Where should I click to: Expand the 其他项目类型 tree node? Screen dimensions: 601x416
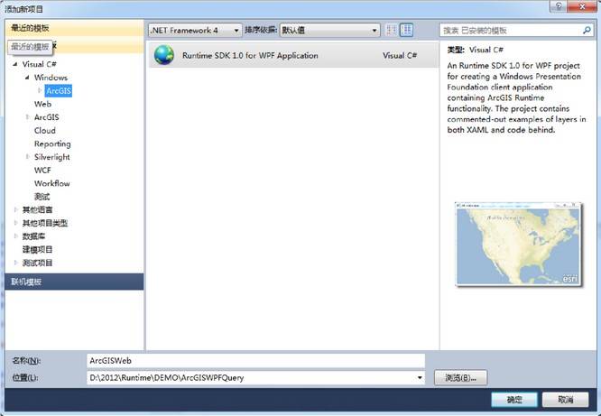tap(15, 223)
